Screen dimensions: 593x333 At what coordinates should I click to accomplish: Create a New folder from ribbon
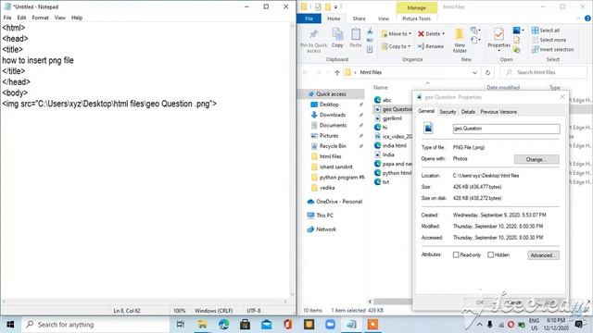click(460, 41)
